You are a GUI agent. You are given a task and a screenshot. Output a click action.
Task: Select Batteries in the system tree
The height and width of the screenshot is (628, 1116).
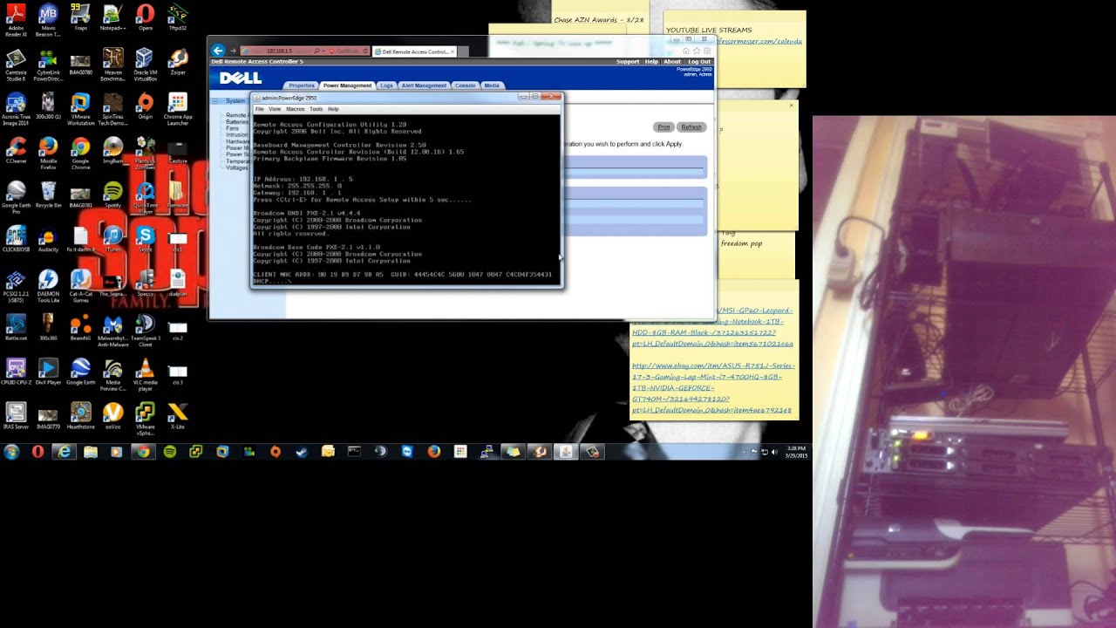236,122
